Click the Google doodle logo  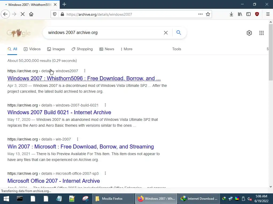click(19, 33)
